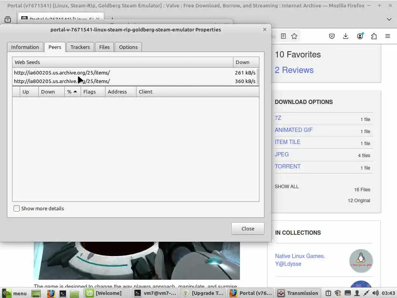Open update manager shield tray icon
The width and height of the screenshot is (397, 298).
(338, 293)
